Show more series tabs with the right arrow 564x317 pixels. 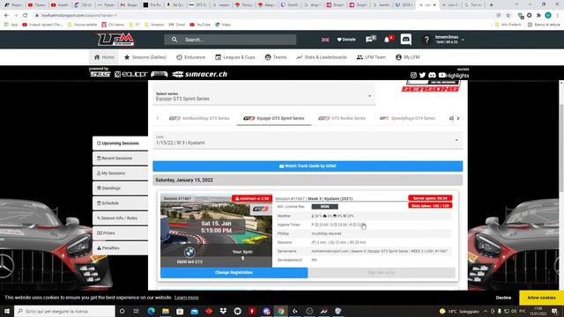click(458, 118)
